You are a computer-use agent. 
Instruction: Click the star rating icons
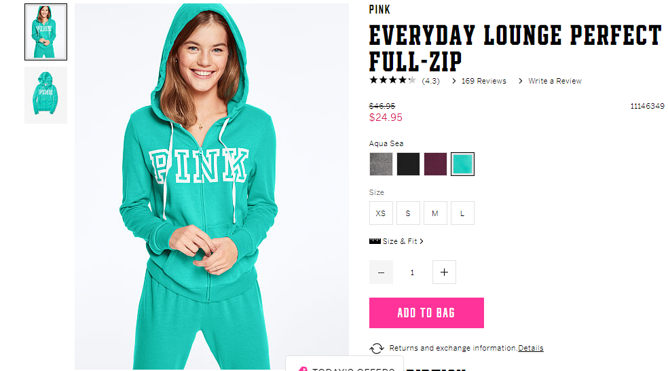pos(392,80)
